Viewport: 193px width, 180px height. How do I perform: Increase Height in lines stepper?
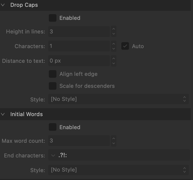point(114,29)
